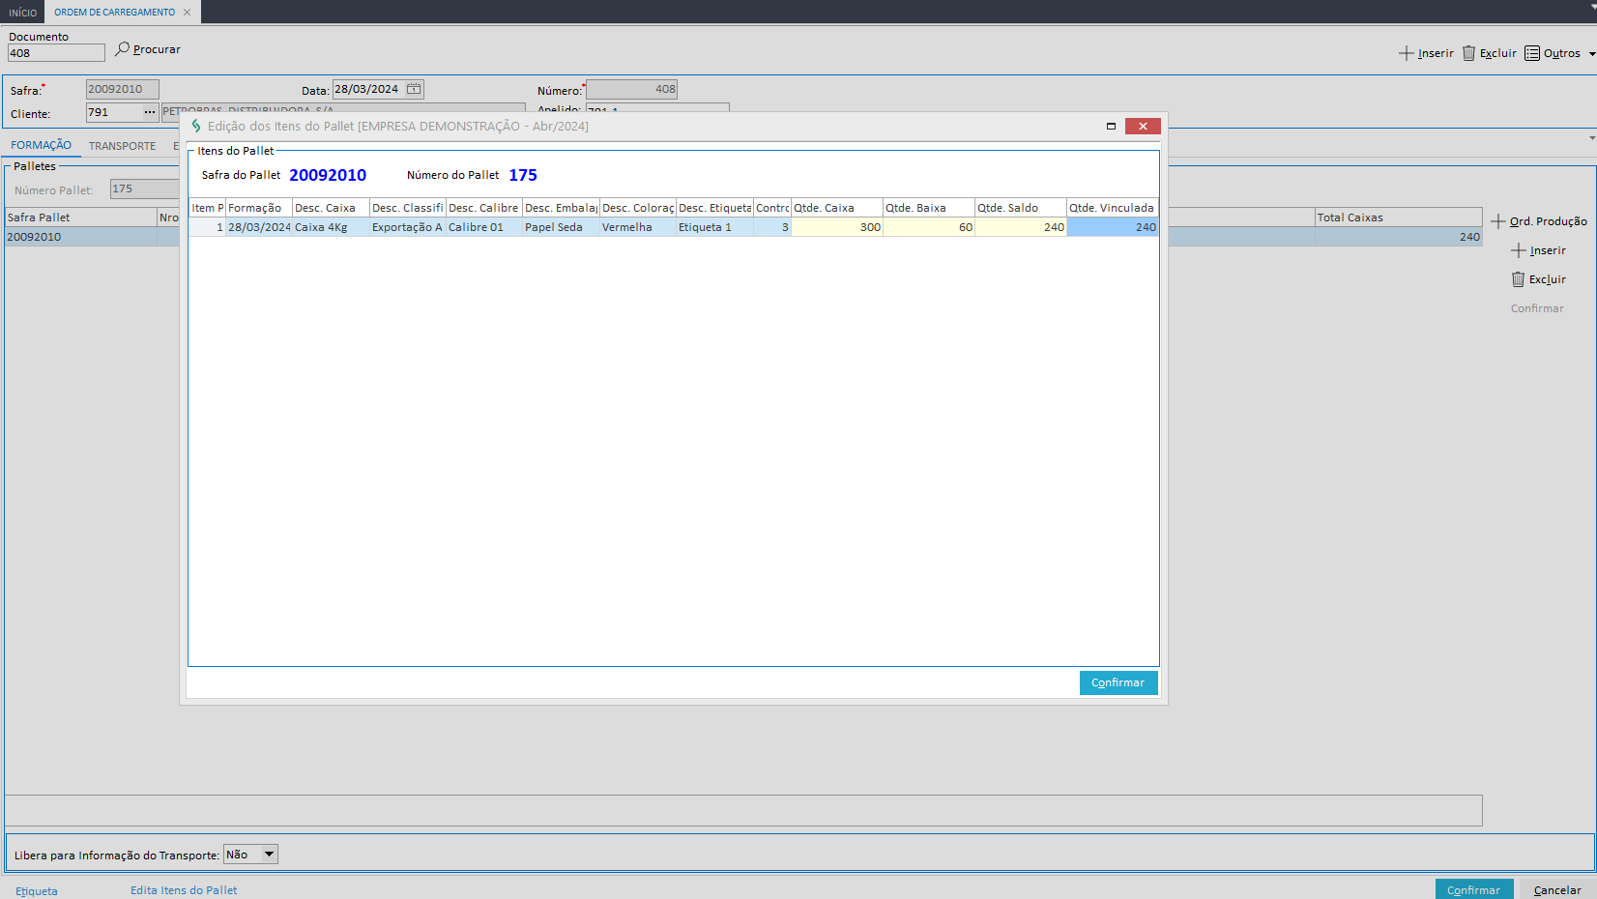Click the Outros list icon
1597x899 pixels.
(1532, 53)
